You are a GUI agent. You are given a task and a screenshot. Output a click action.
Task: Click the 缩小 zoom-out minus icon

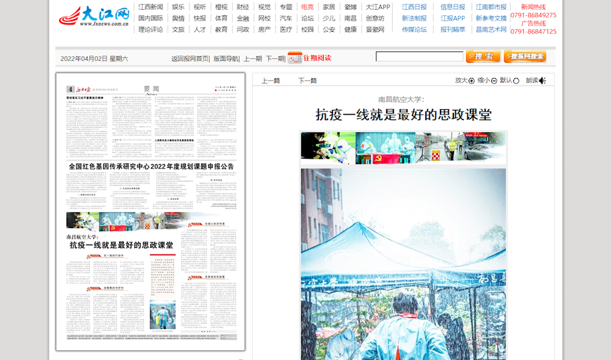(x=494, y=81)
